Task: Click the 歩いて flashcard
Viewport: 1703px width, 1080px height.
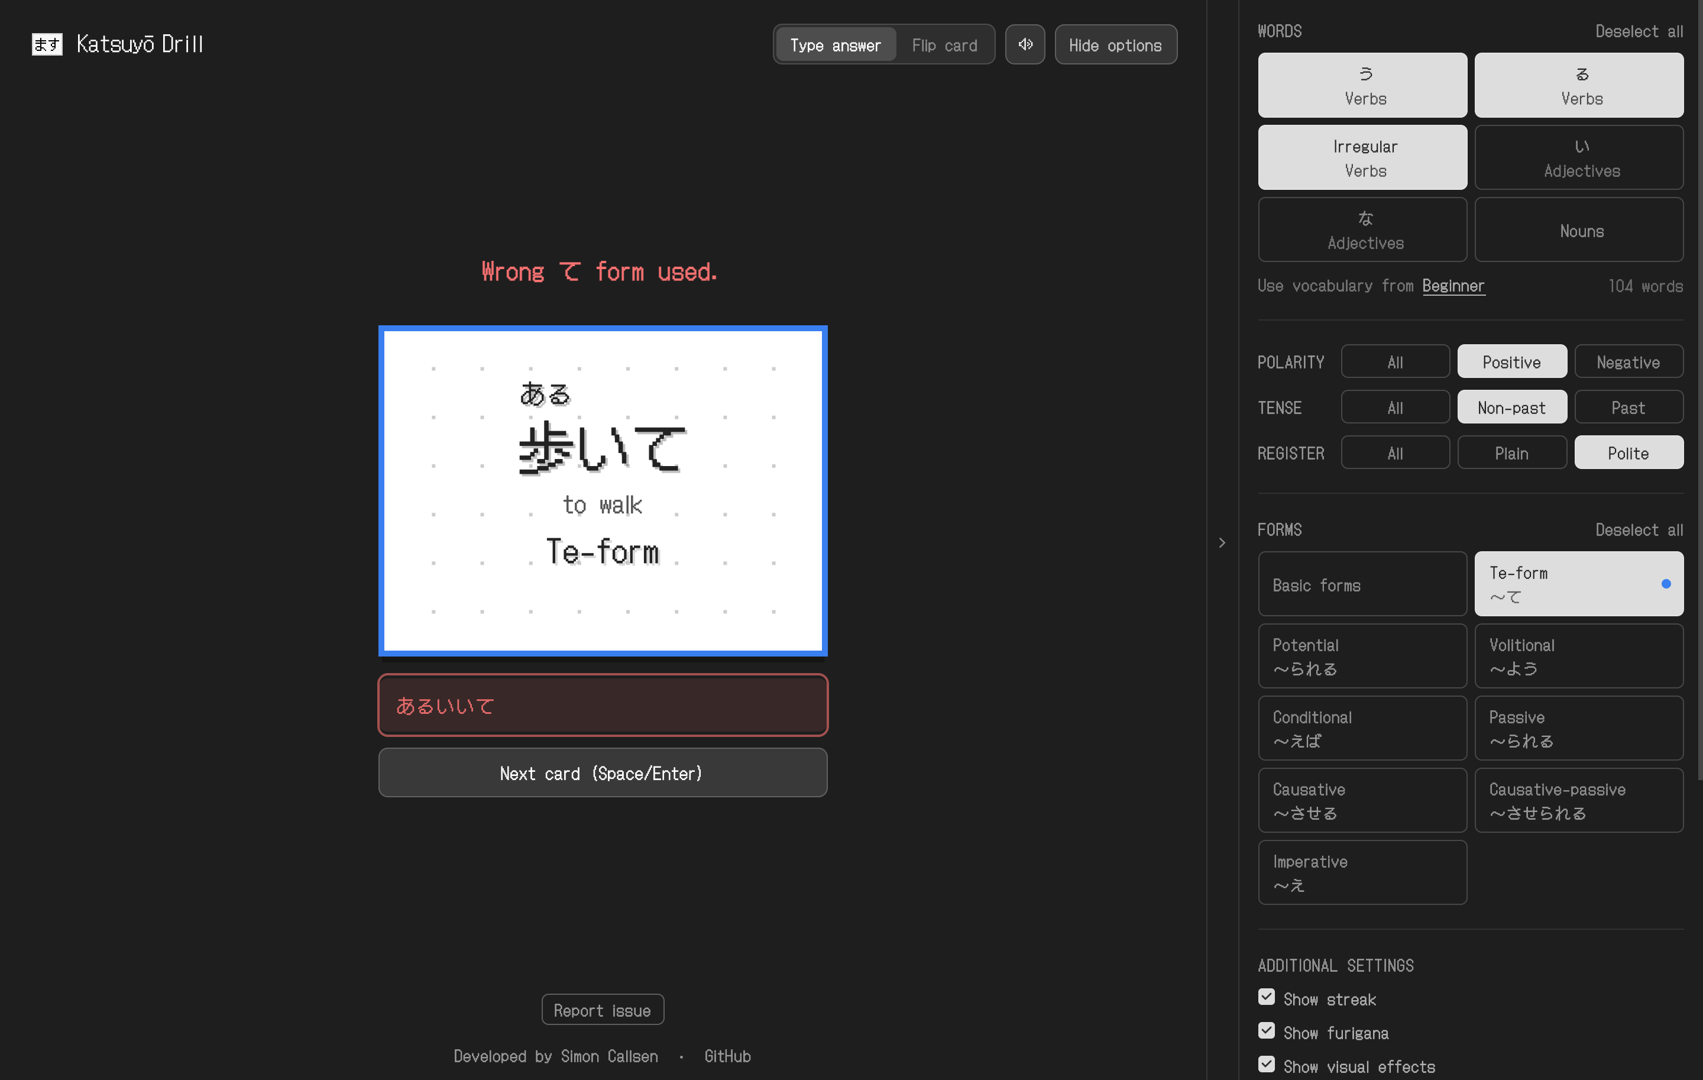Action: click(603, 491)
